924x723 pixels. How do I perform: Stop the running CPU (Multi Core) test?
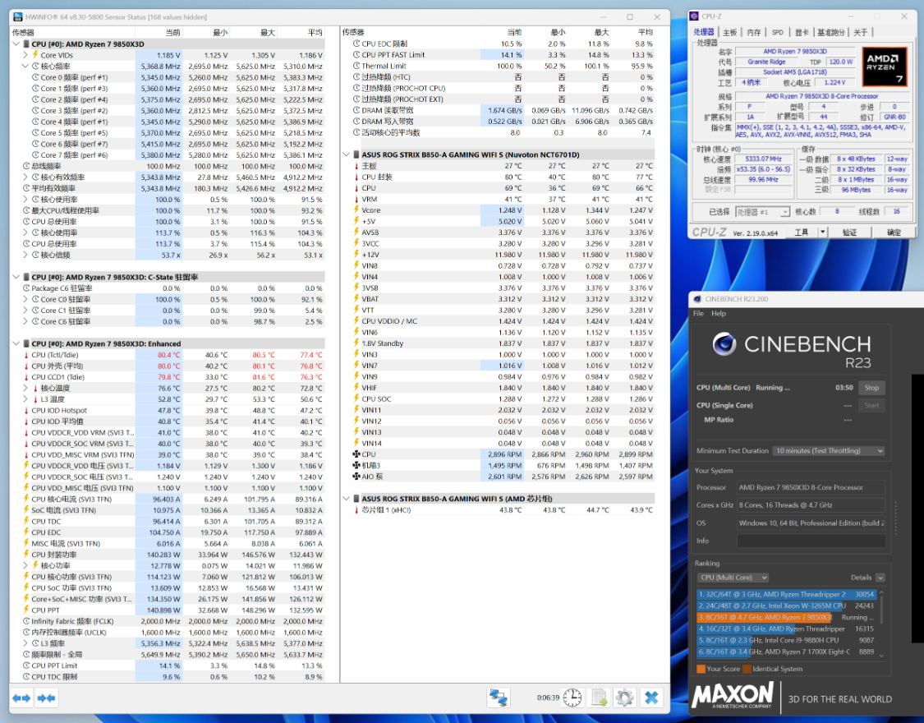(871, 388)
